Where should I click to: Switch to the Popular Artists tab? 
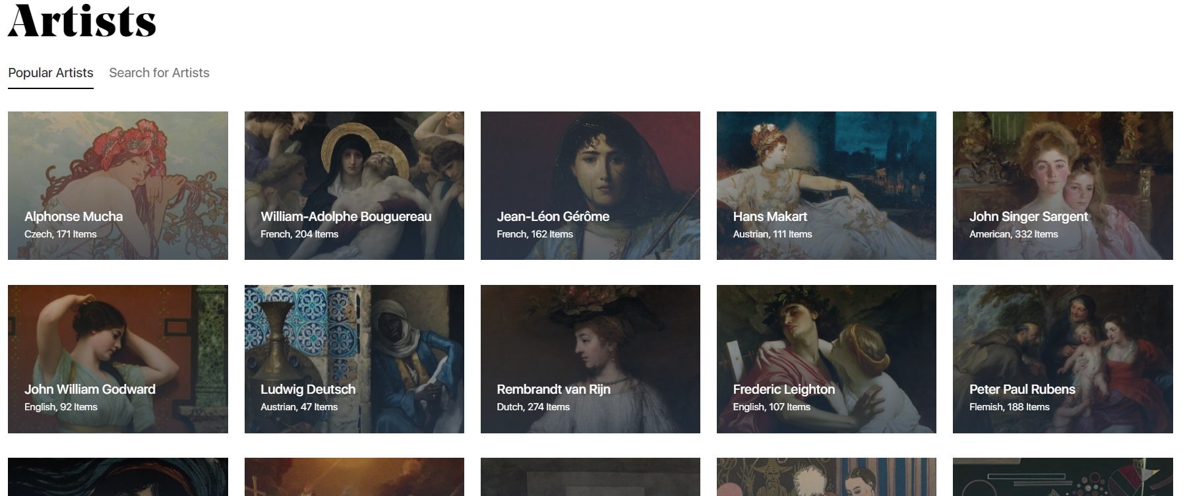pos(51,73)
